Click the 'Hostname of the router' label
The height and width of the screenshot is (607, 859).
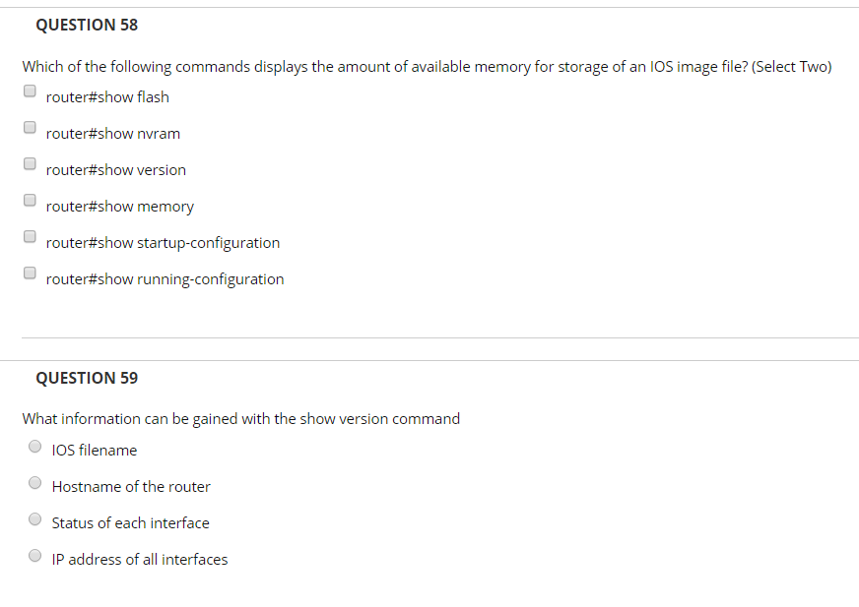click(x=131, y=486)
